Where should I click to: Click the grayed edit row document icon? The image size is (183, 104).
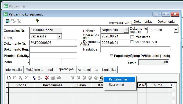[x=15, y=78]
